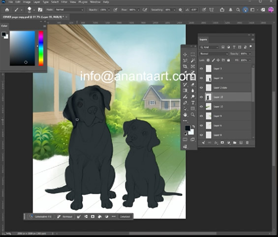This screenshot has height=237, width=278.
Task: Open the Flow value dropdown arrow
Action: (138, 10)
